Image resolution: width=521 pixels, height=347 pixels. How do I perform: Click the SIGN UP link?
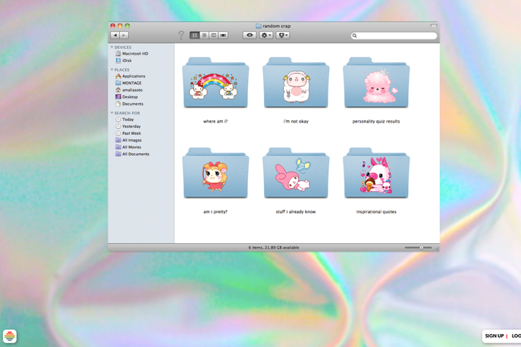pos(494,336)
